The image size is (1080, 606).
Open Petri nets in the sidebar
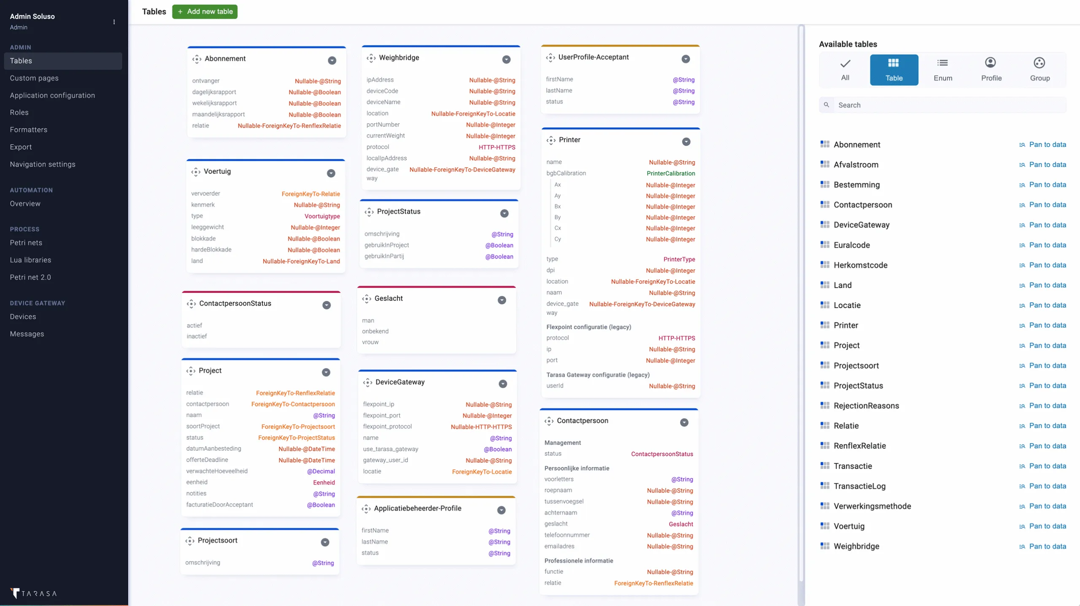[x=26, y=243]
